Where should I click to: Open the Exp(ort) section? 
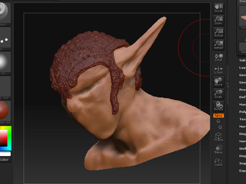(x=243, y=171)
